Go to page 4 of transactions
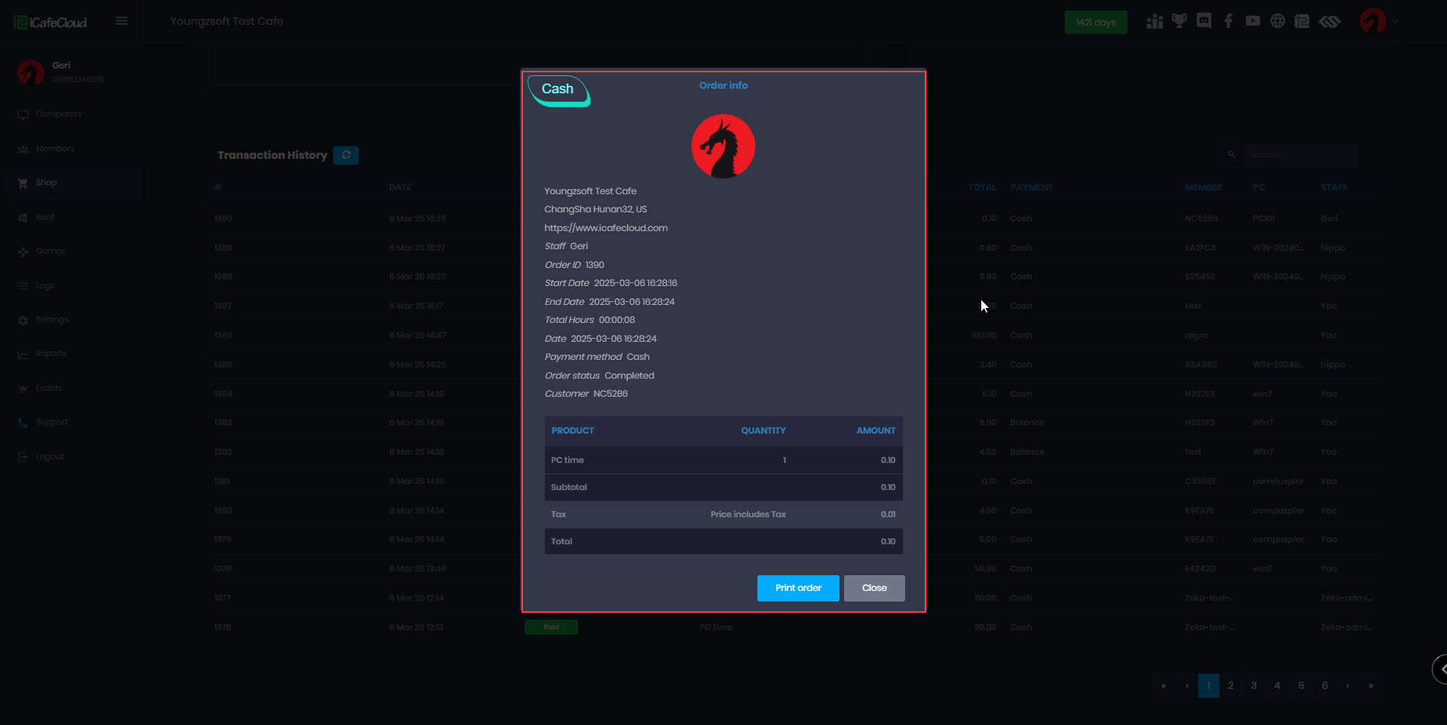This screenshot has width=1447, height=725. tap(1277, 686)
